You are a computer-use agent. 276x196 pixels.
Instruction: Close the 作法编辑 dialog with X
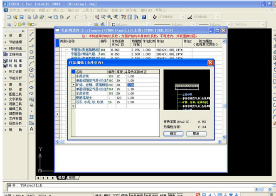pyautogui.click(x=210, y=63)
